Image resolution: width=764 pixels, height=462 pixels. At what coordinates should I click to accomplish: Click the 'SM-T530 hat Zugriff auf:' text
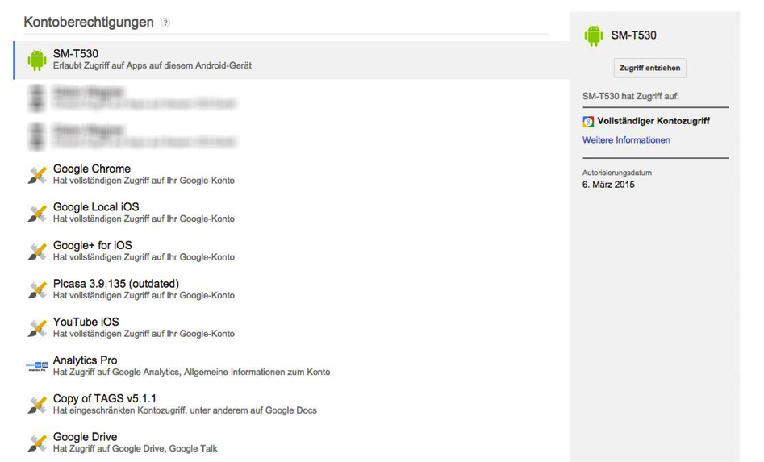coord(631,97)
